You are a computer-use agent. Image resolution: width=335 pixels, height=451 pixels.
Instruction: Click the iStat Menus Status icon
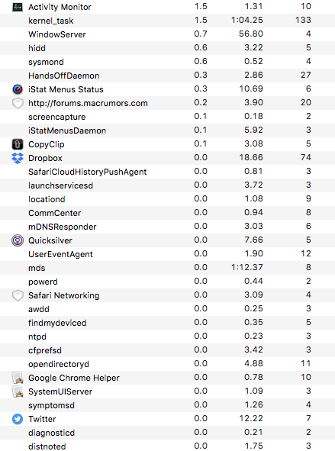(x=18, y=89)
